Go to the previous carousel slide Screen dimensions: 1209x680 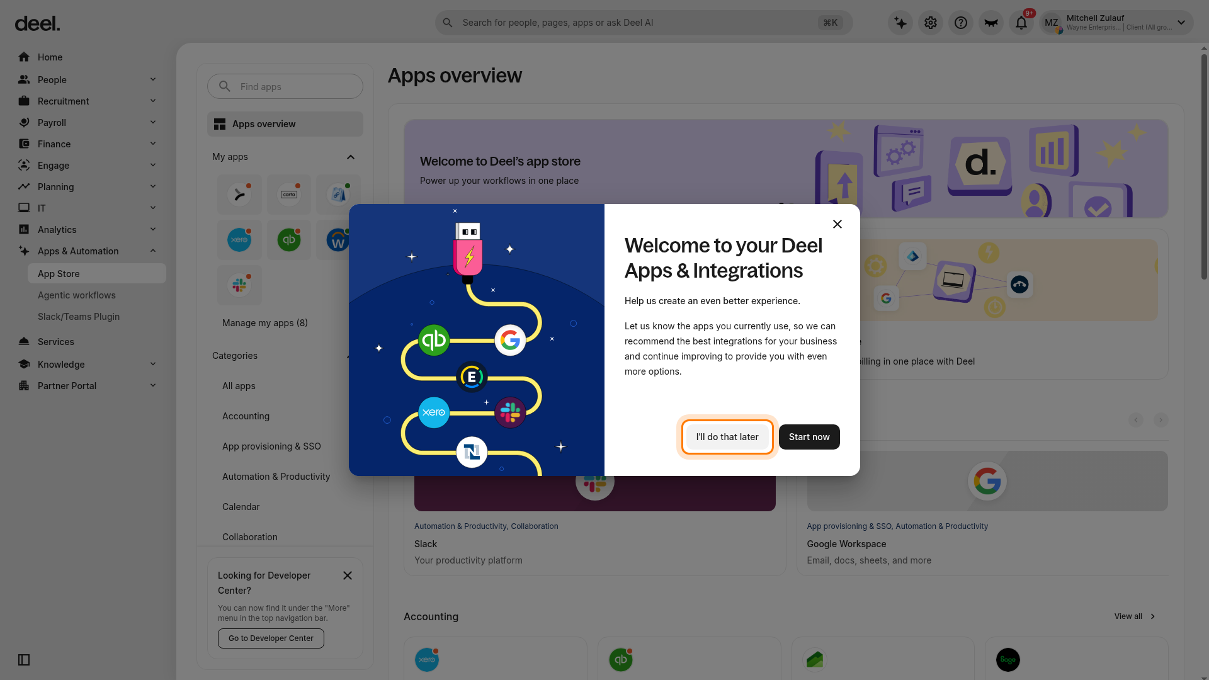(1136, 420)
